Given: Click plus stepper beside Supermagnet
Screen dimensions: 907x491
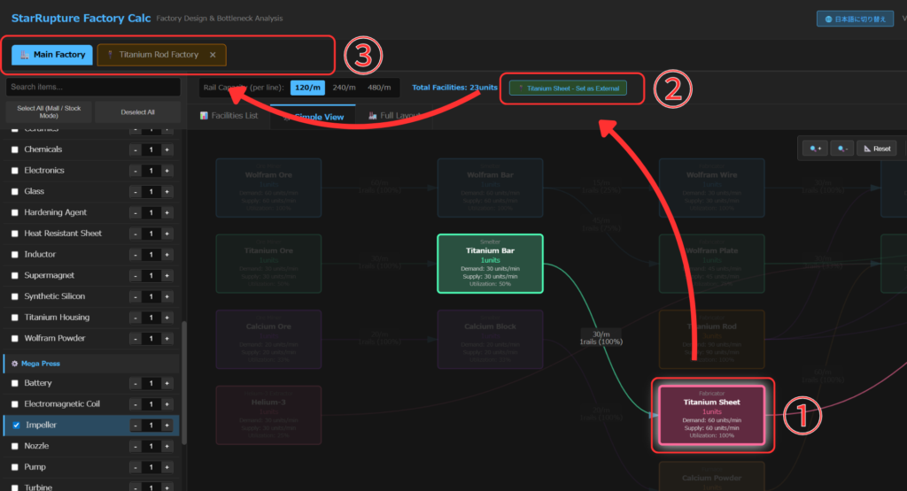Looking at the screenshot, I should tap(167, 275).
